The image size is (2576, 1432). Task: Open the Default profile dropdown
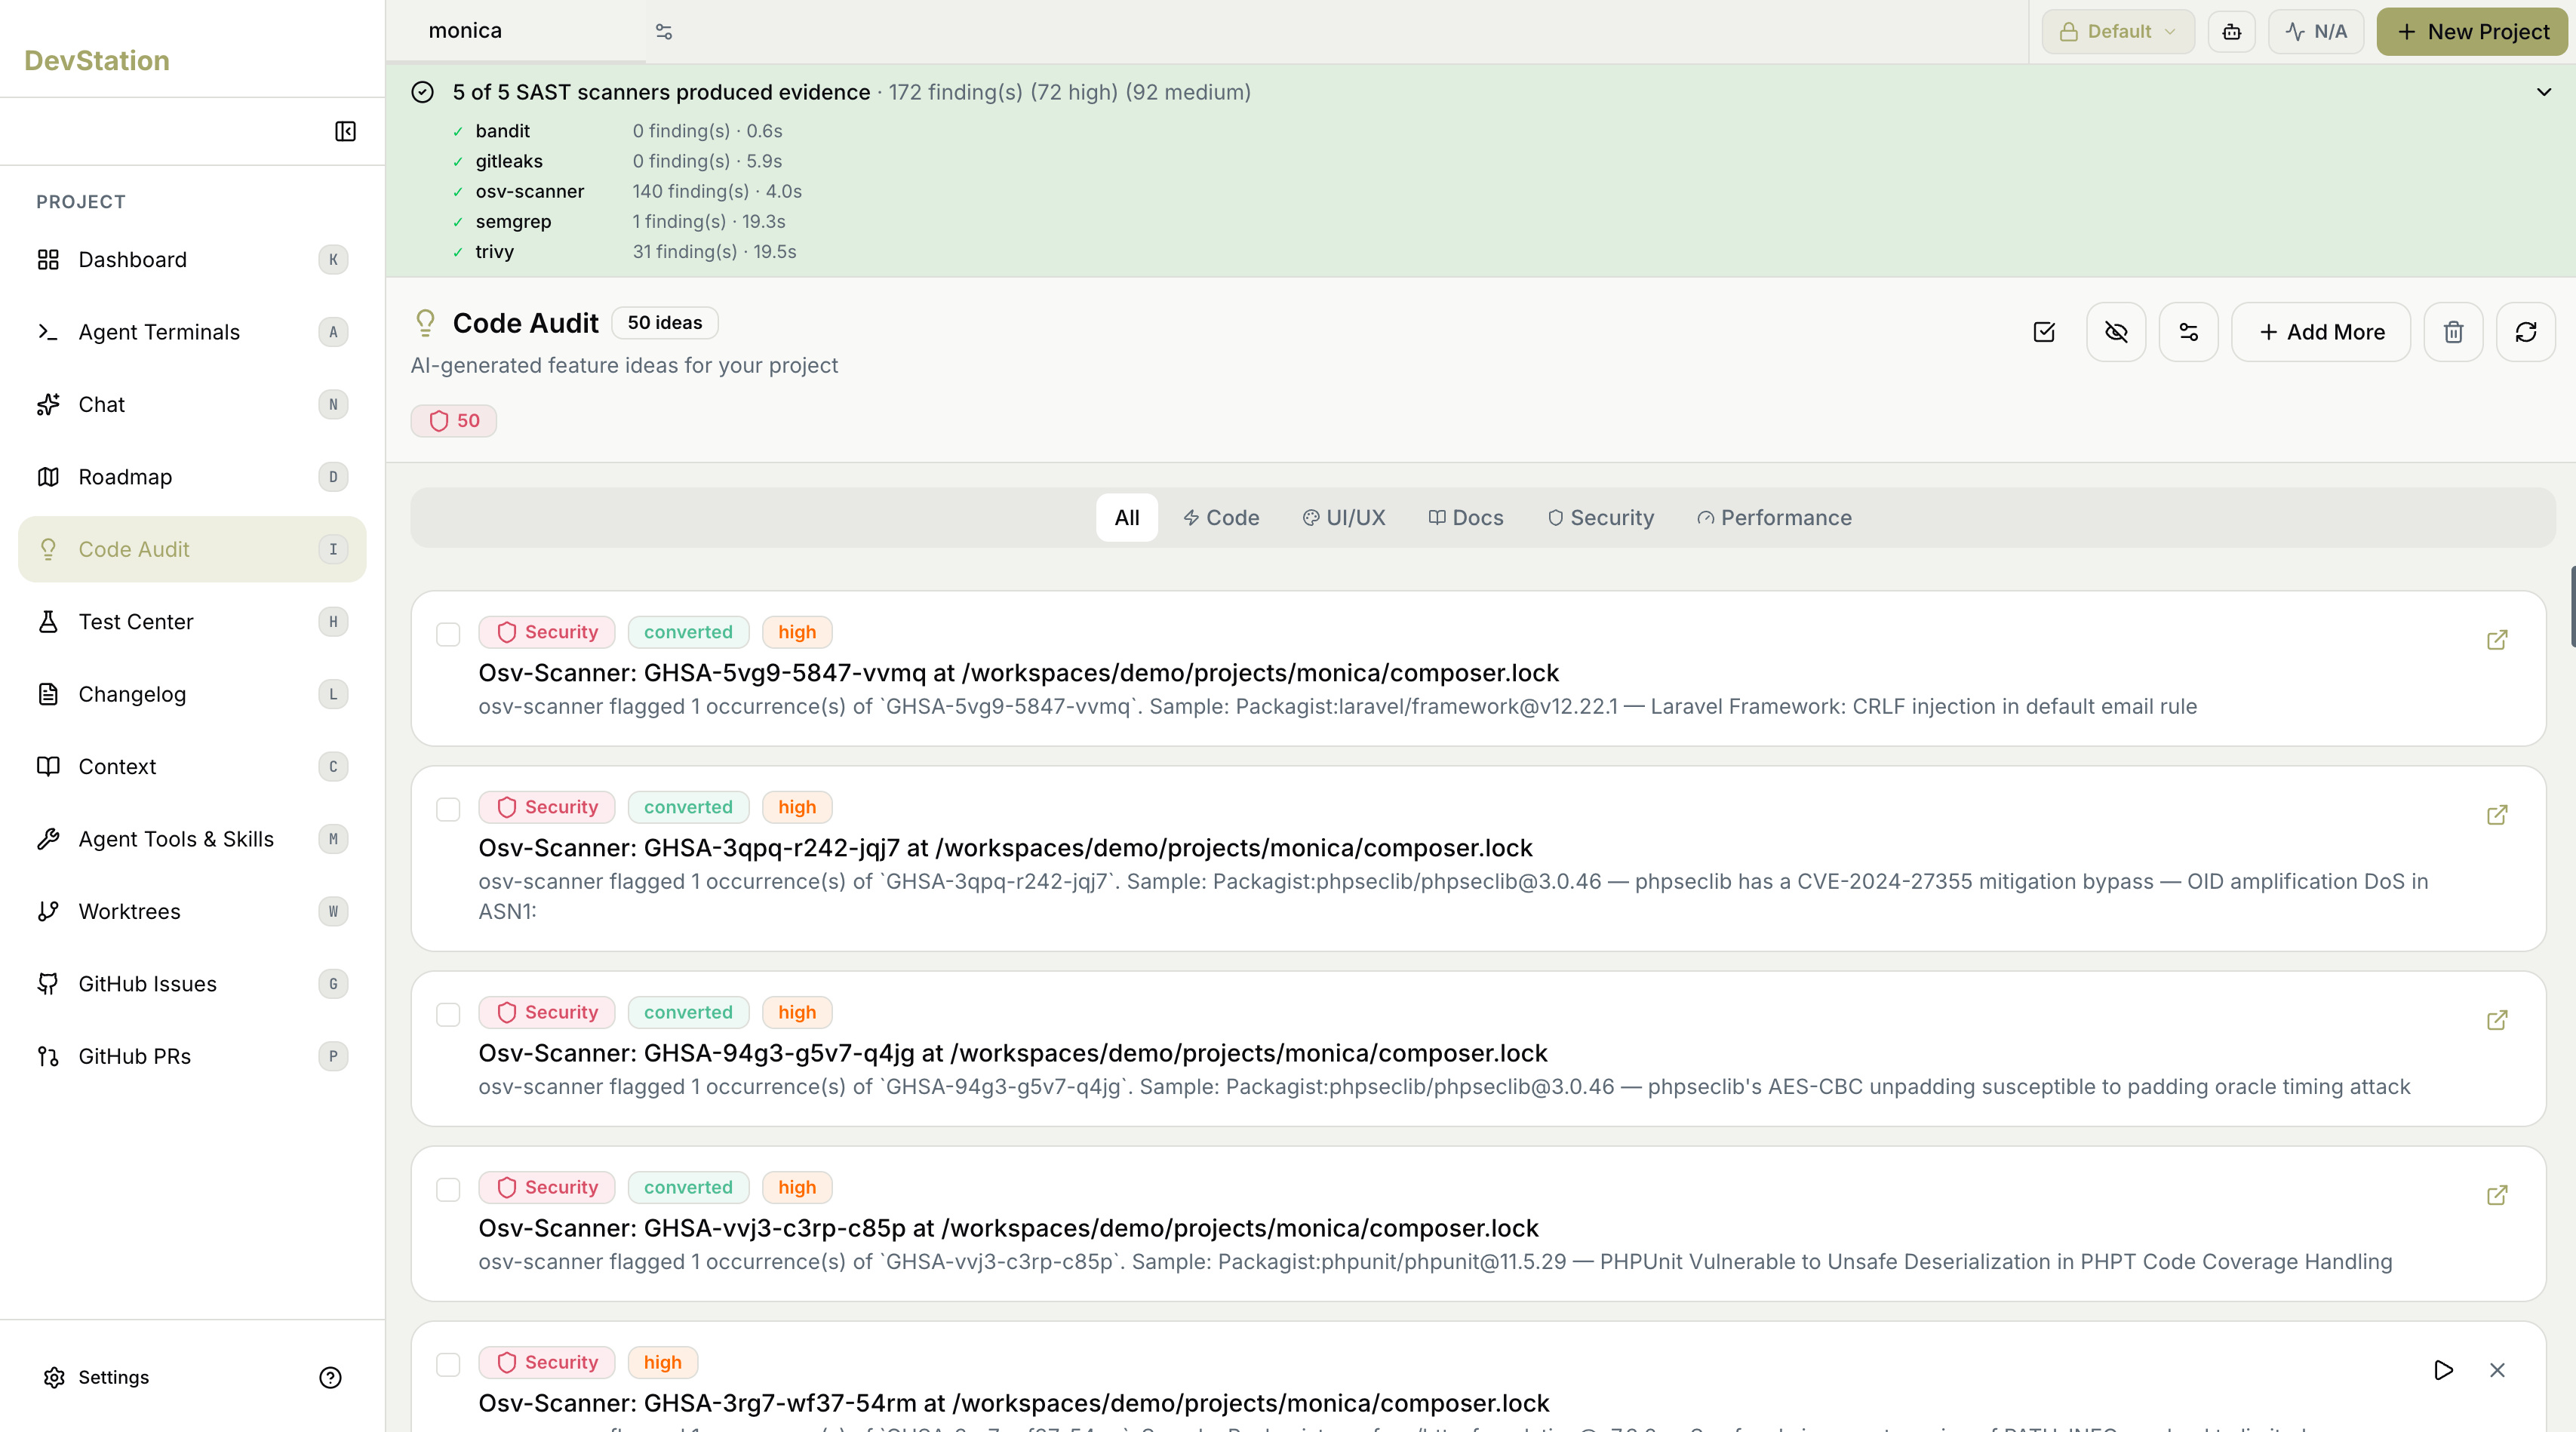[2118, 32]
